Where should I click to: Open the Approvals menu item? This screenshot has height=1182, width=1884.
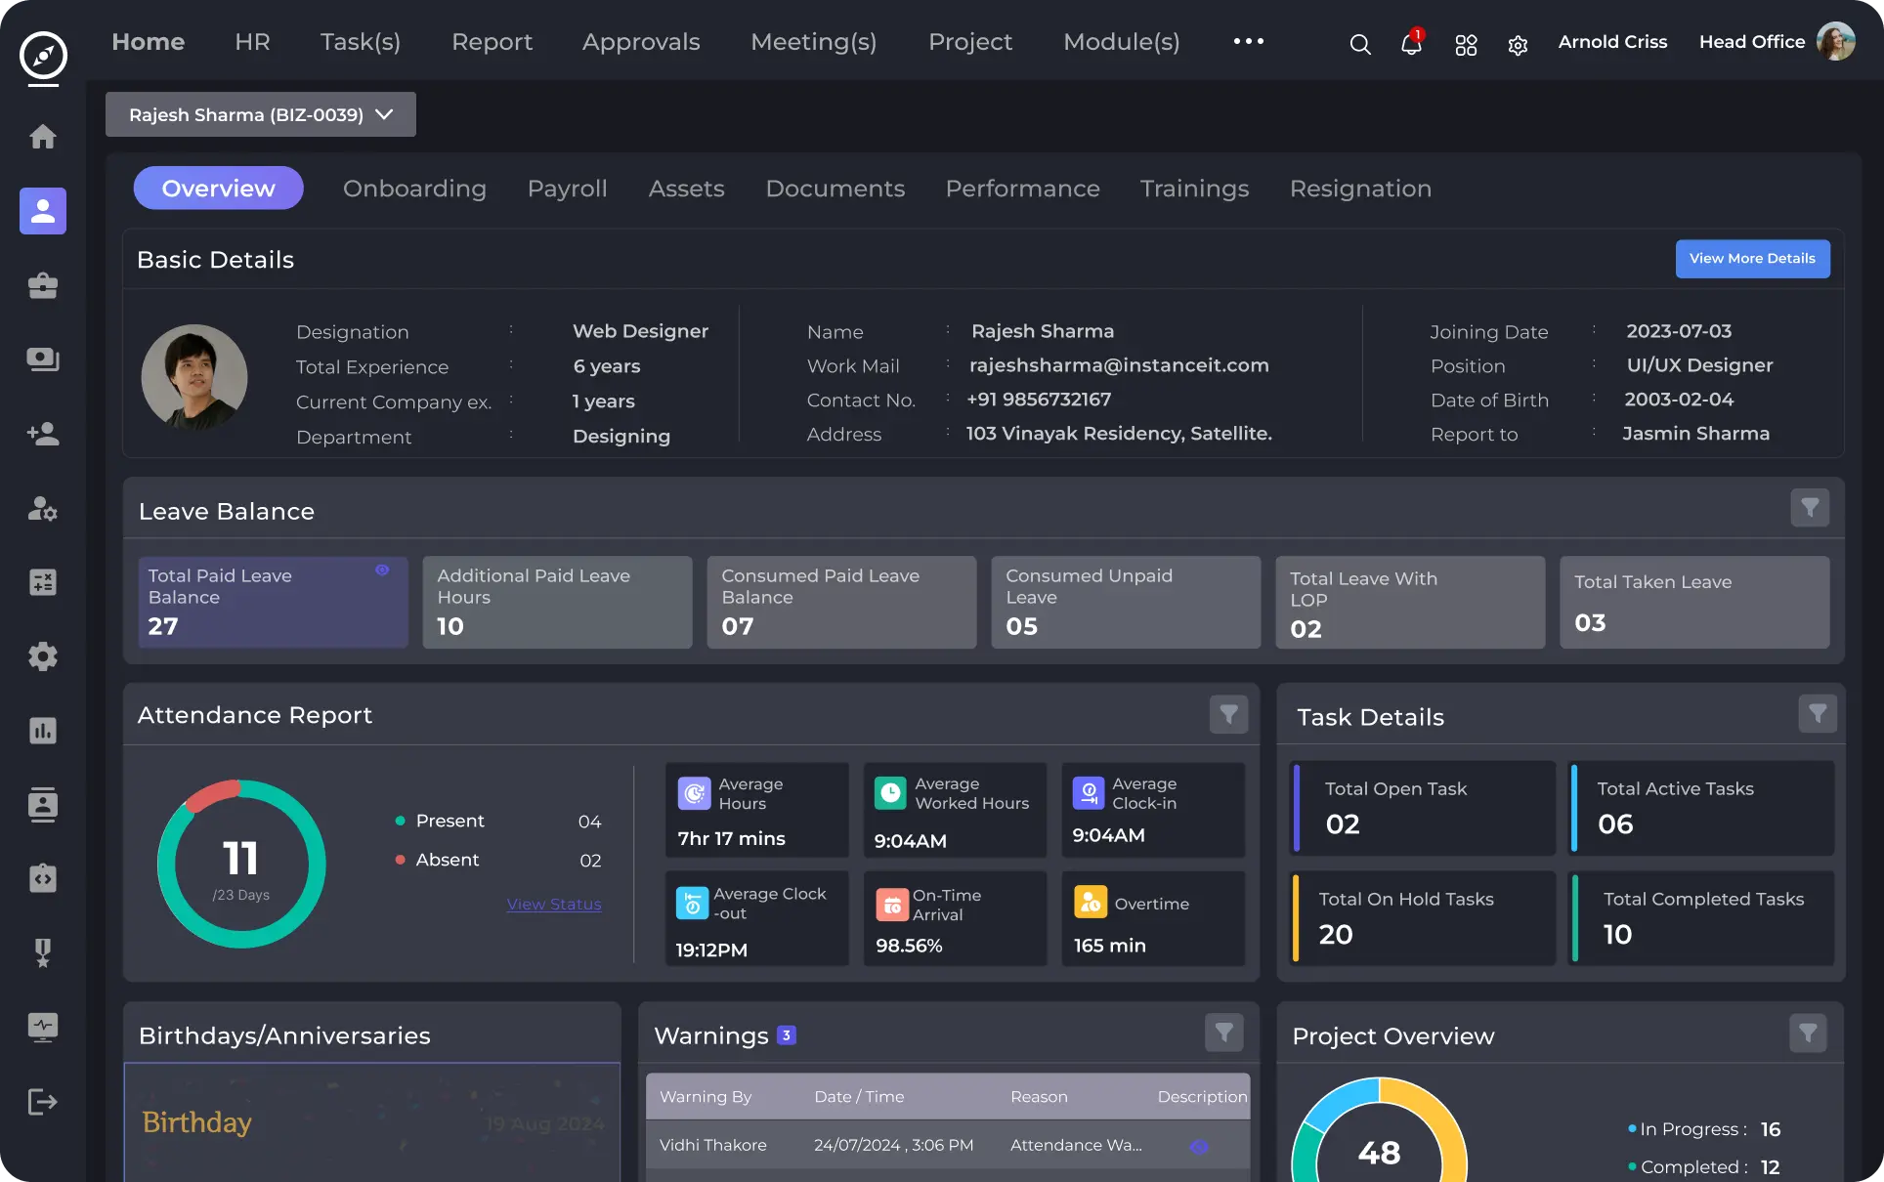point(641,42)
